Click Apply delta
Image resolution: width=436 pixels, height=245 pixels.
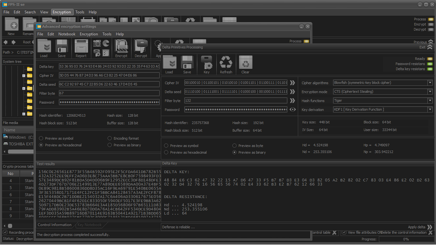tap(417, 227)
